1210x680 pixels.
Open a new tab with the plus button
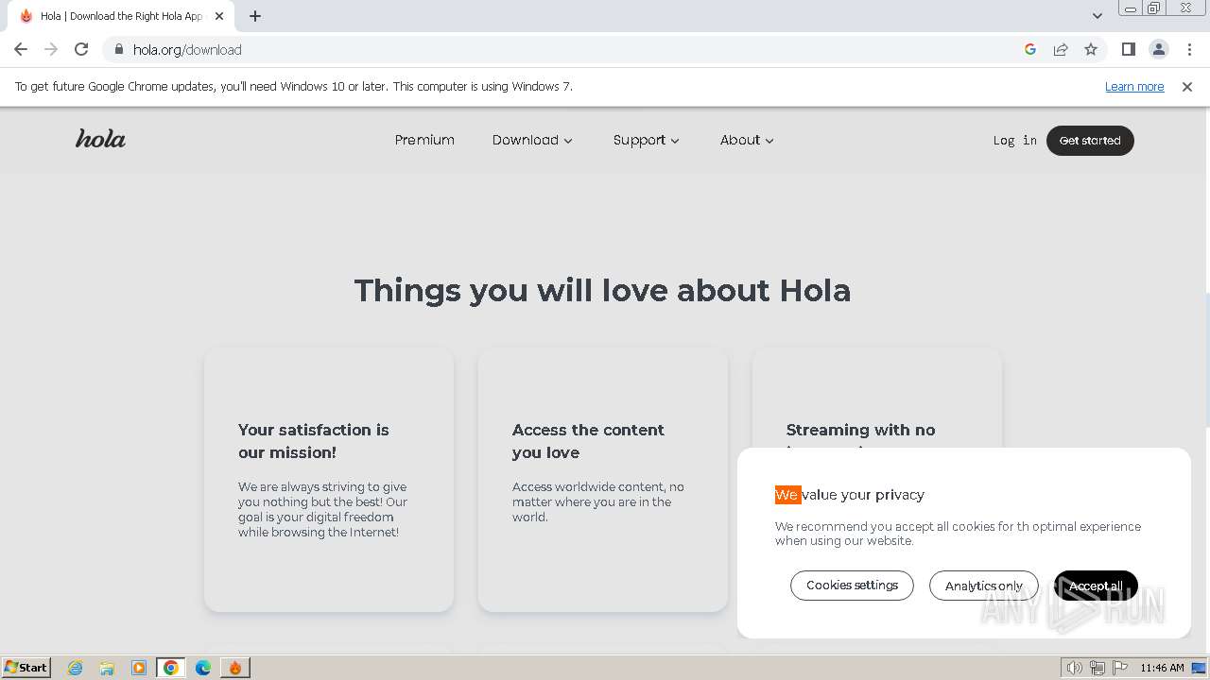click(x=255, y=16)
